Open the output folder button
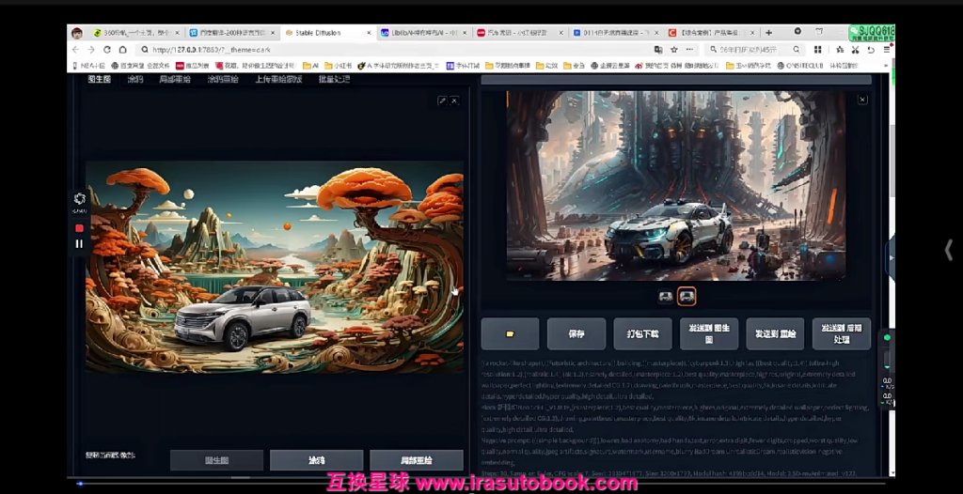 510,333
